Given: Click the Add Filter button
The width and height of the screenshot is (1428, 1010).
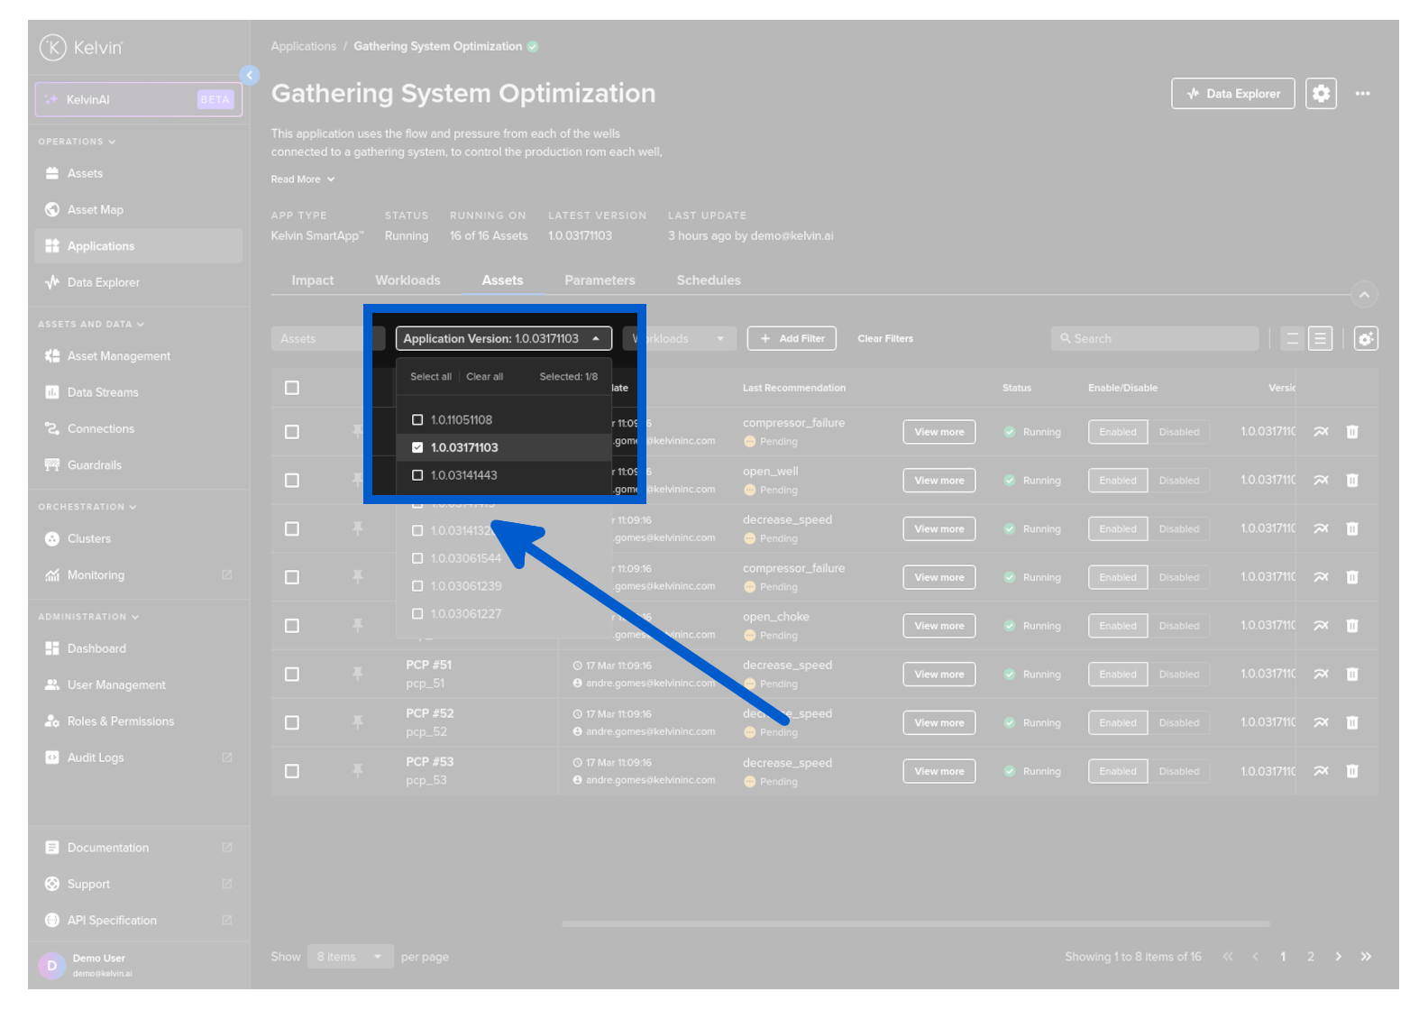Looking at the screenshot, I should click(792, 339).
